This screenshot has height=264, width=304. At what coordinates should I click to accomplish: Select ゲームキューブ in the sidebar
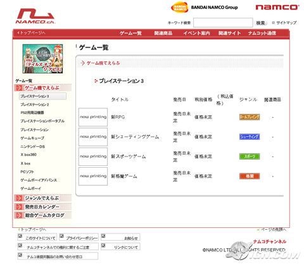(x=32, y=138)
